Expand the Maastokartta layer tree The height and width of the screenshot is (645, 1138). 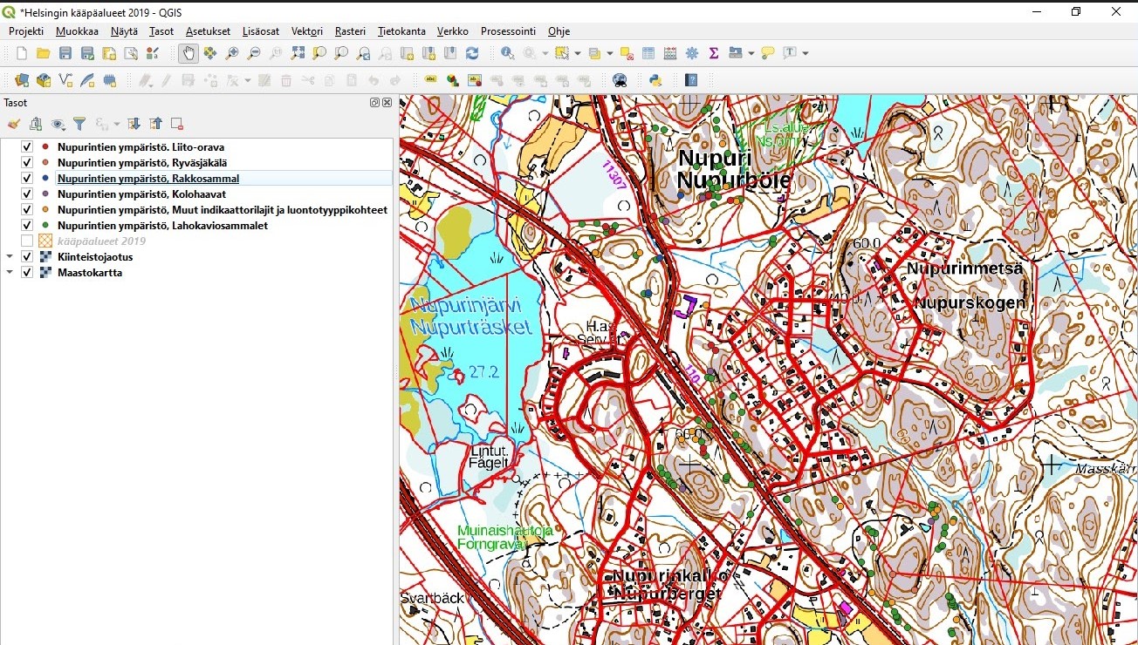(10, 273)
